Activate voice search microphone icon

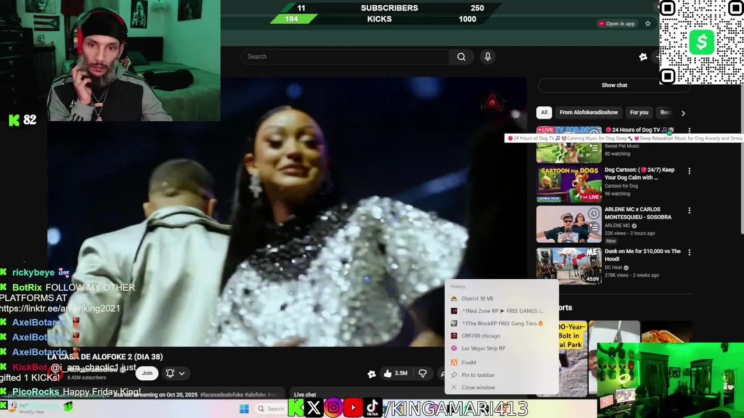point(488,56)
